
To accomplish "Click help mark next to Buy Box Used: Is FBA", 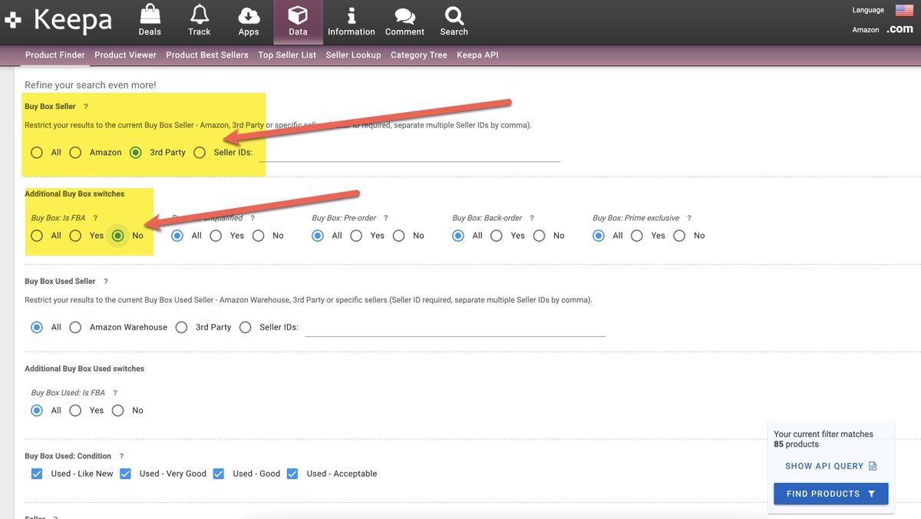I will tap(114, 393).
